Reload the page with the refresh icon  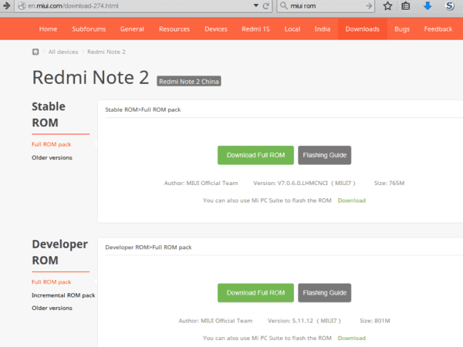[266, 6]
